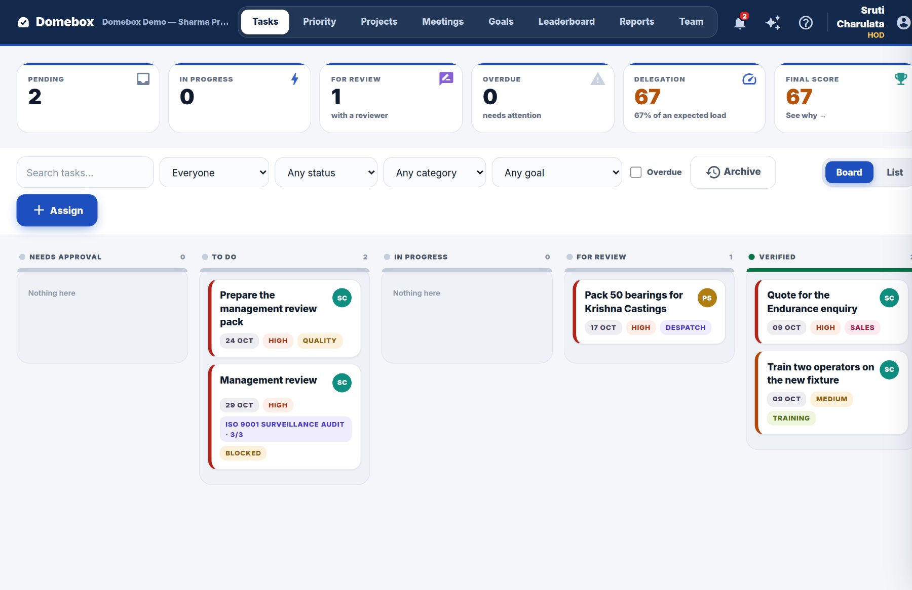Click the In Progress lightning icon
This screenshot has height=590, width=912.
click(294, 79)
